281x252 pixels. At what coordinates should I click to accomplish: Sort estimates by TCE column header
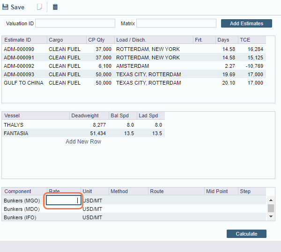click(x=245, y=40)
